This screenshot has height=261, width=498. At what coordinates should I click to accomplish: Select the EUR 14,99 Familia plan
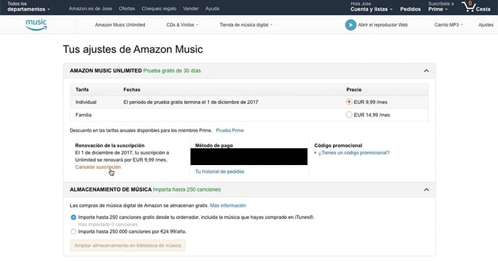click(349, 115)
